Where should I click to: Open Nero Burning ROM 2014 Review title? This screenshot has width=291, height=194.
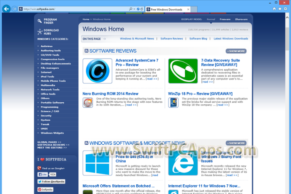point(110,94)
